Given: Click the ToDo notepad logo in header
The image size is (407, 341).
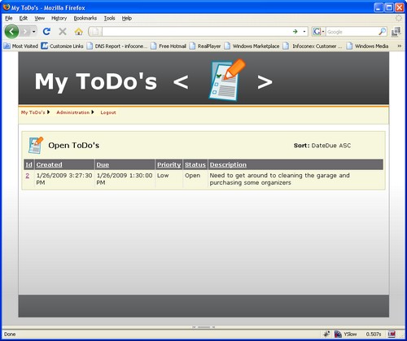Looking at the screenshot, I should pos(227,80).
